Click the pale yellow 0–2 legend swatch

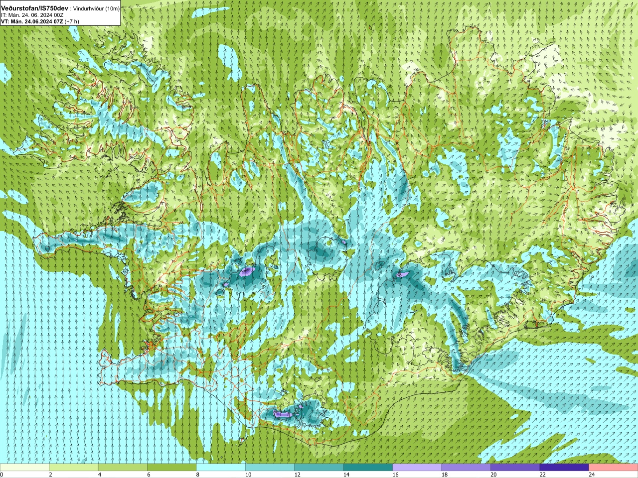[24, 468]
